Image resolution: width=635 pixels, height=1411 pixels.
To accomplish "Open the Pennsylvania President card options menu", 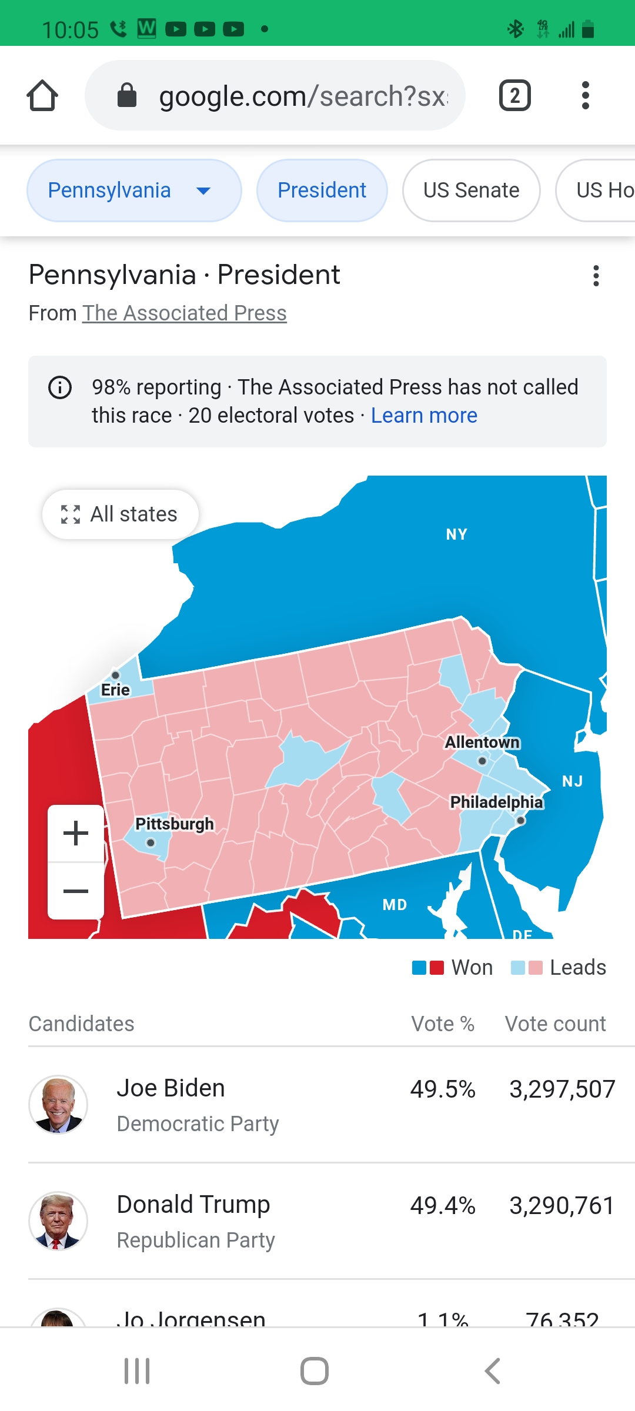I will click(x=596, y=276).
